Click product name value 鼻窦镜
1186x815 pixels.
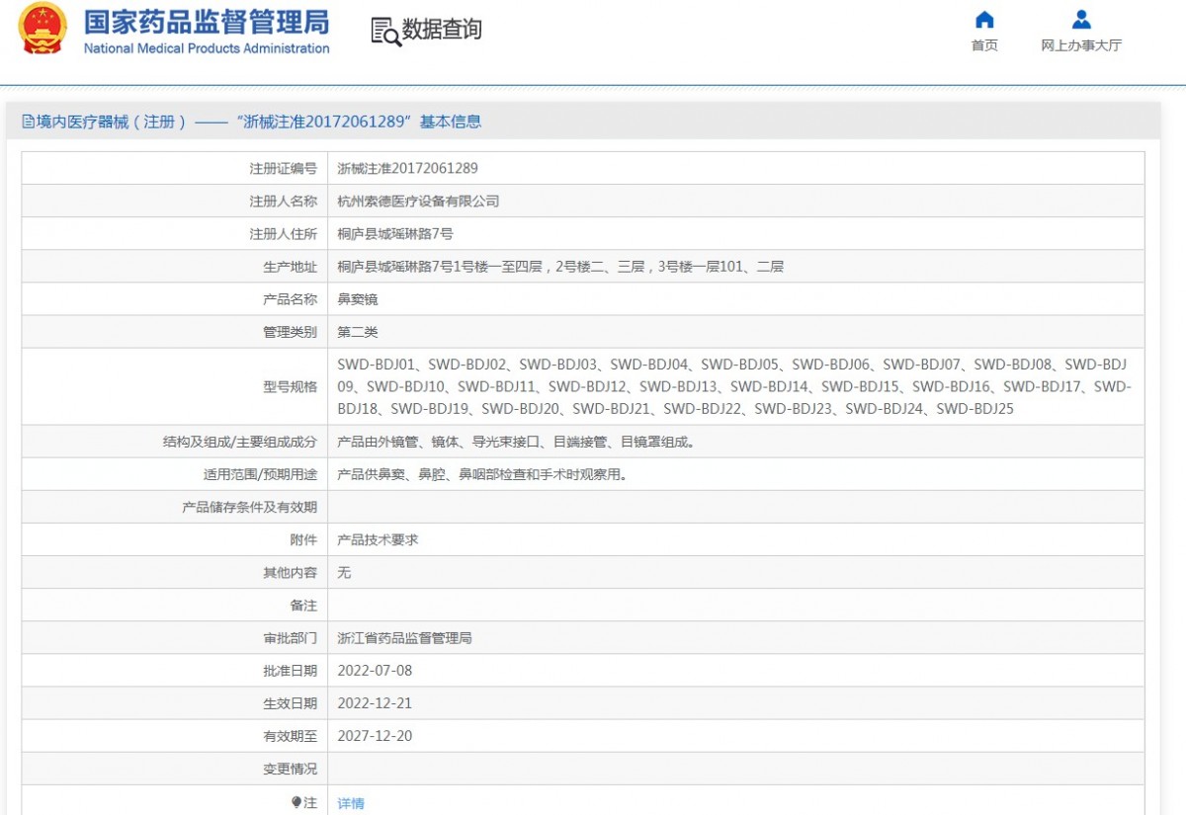click(358, 299)
